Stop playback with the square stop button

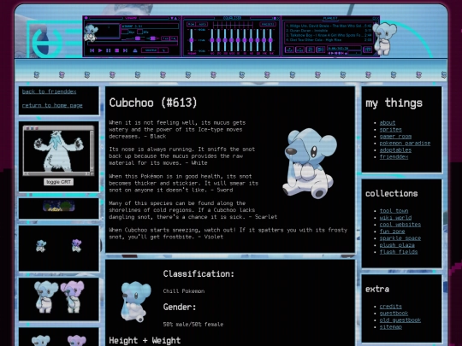(116, 50)
